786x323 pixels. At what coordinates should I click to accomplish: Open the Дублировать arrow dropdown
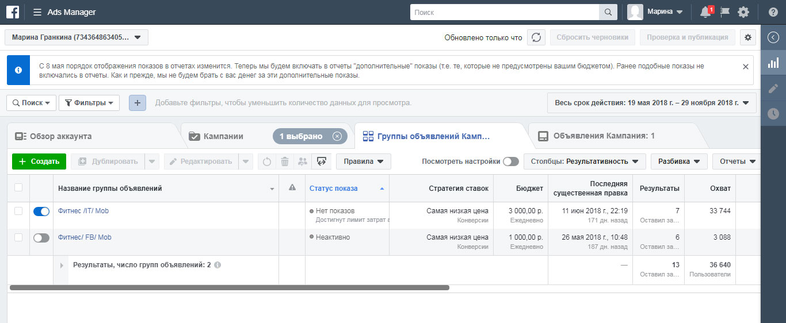click(151, 161)
